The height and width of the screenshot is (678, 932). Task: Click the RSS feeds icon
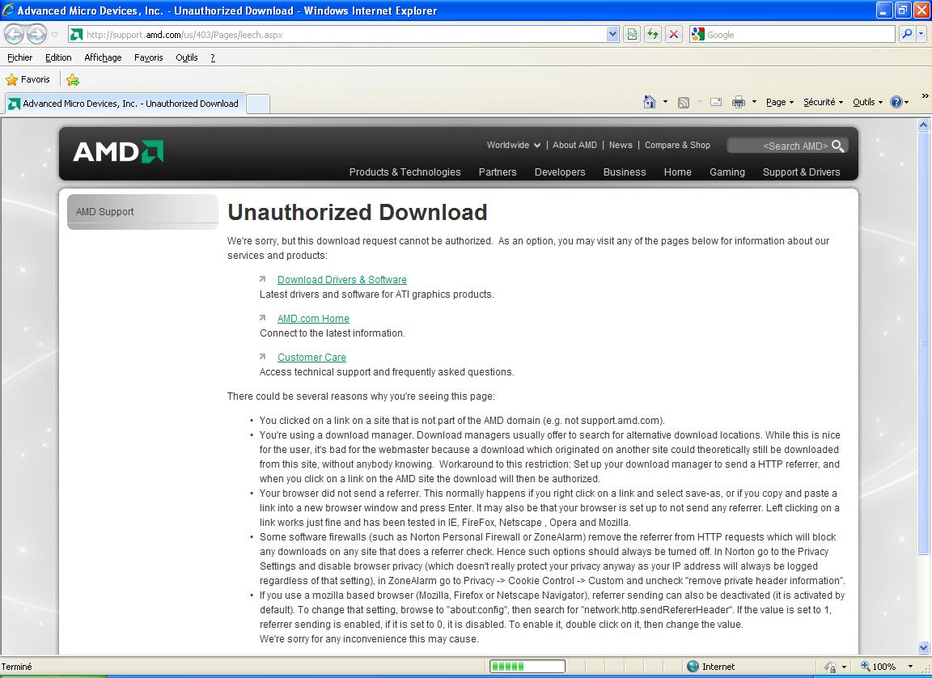pyautogui.click(x=684, y=102)
